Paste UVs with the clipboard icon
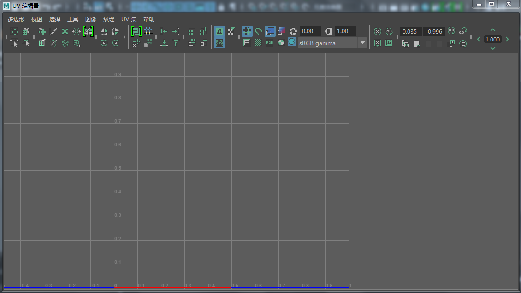Viewport: 521px width, 293px height. click(x=417, y=43)
